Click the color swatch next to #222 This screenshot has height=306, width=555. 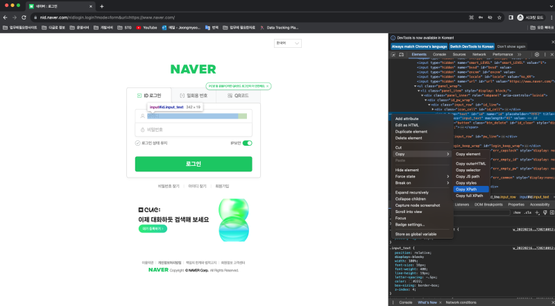pyautogui.click(x=411, y=281)
